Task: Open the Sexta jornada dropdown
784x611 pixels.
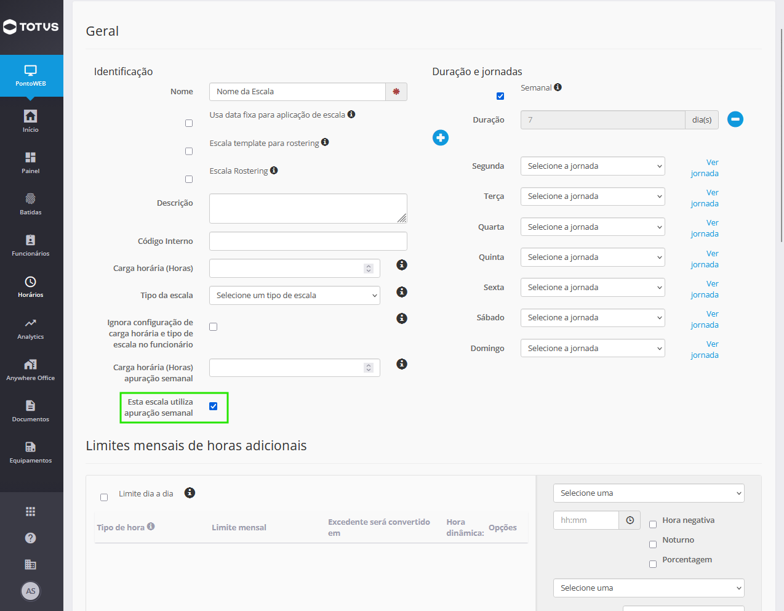Action: 593,288
